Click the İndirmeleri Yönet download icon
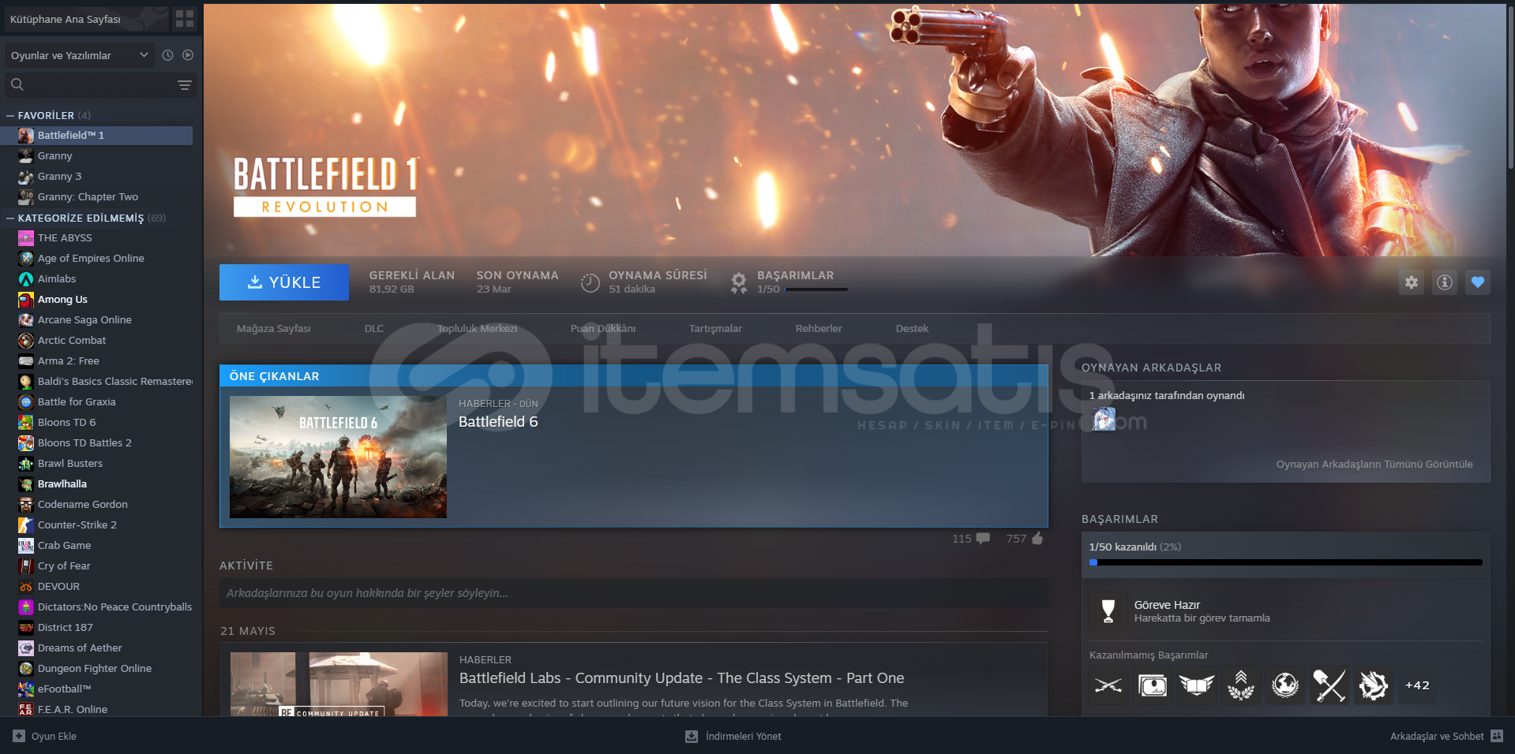Viewport: 1515px width, 754px height. [692, 736]
